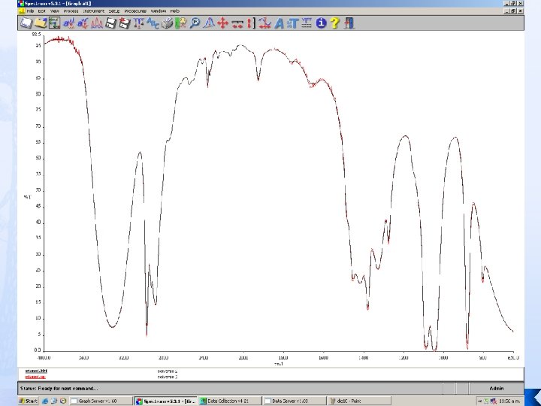The width and height of the screenshot is (541, 406).
Task: Open the Setup menu
Action: click(x=114, y=11)
